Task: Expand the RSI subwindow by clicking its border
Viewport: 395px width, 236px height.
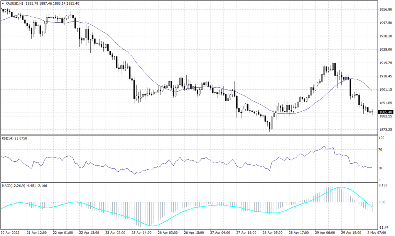Action: (x=193, y=133)
